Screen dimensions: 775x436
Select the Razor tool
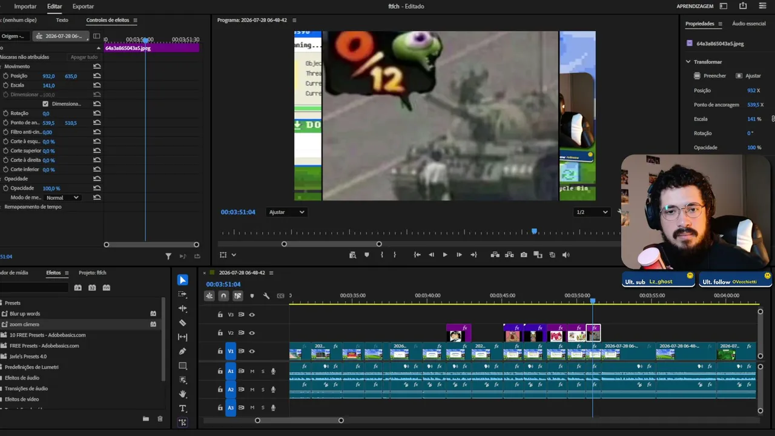(182, 323)
